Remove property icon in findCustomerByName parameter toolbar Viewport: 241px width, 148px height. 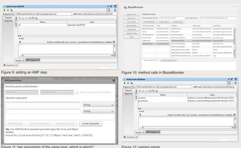coord(143,91)
